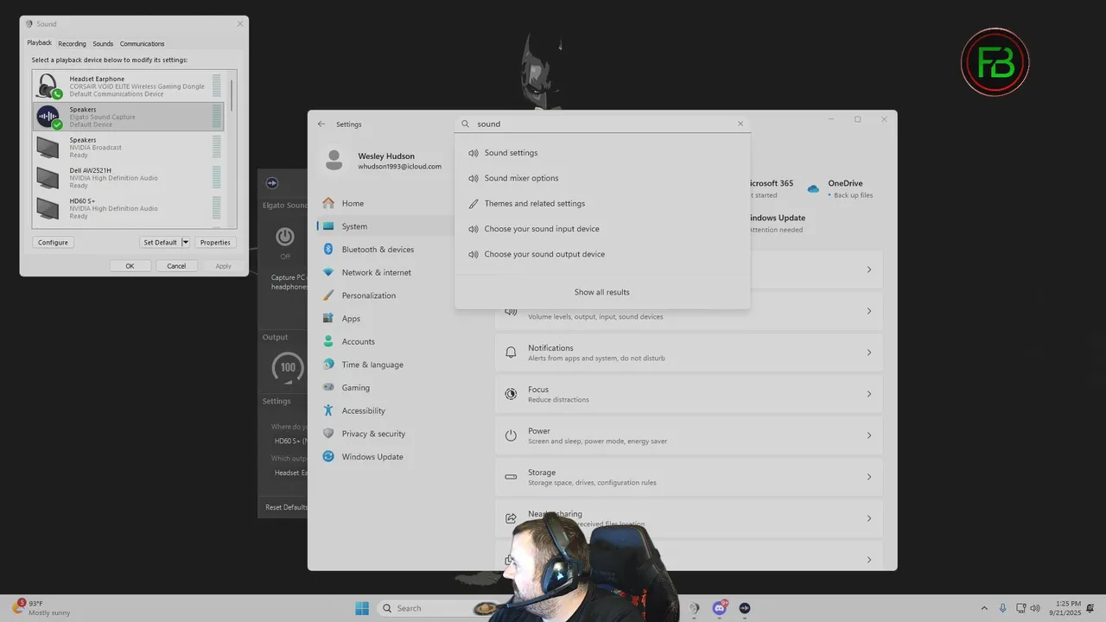
Task: Expand the Nearby sharing row chevron
Action: (x=869, y=518)
